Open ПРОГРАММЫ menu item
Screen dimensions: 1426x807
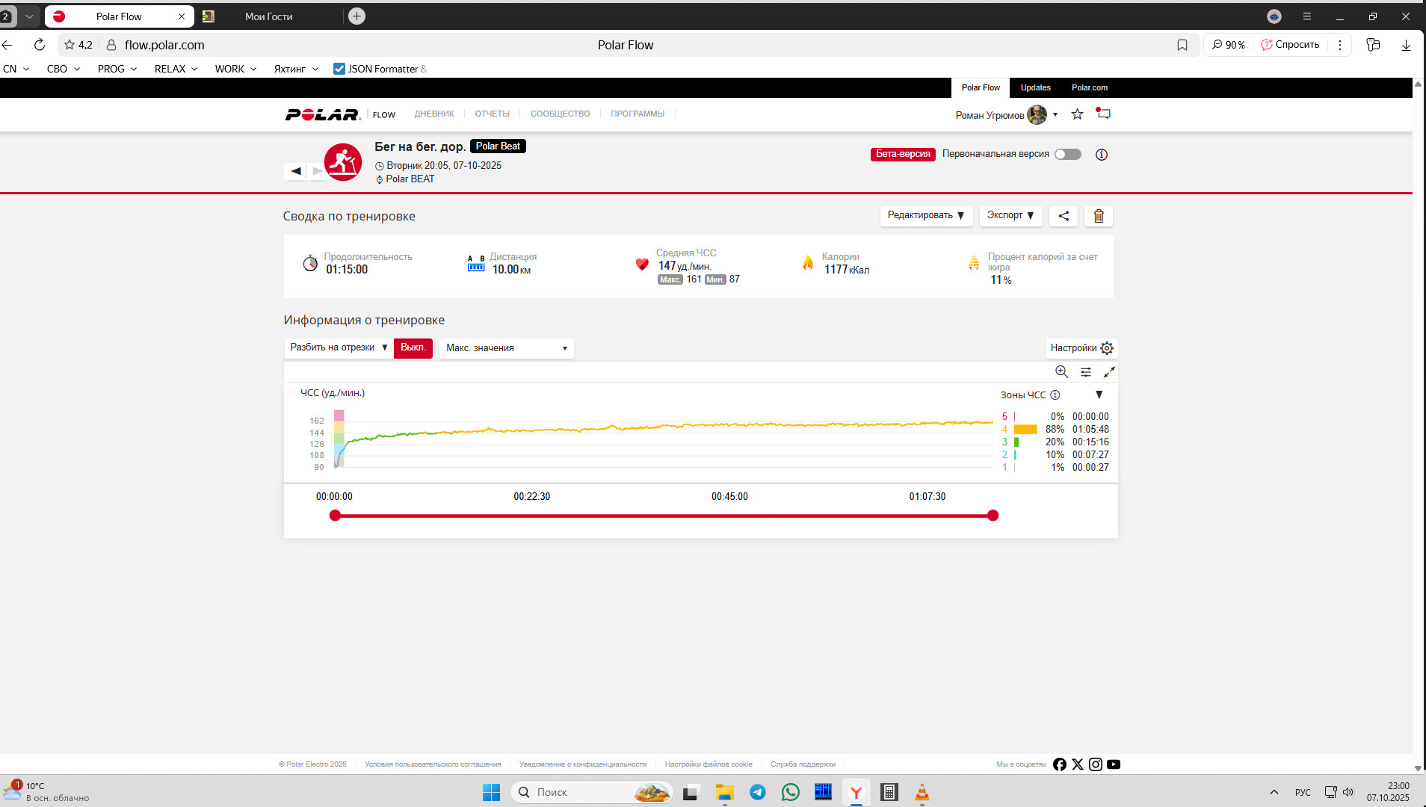pyautogui.click(x=638, y=114)
